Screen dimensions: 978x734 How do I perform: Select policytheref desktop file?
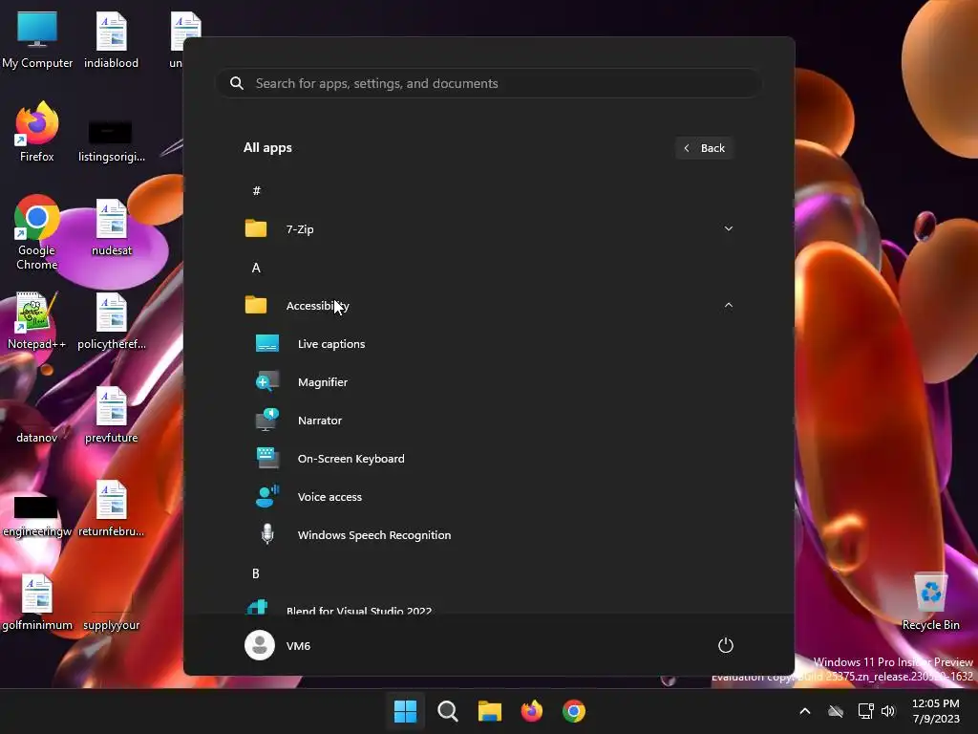(111, 320)
